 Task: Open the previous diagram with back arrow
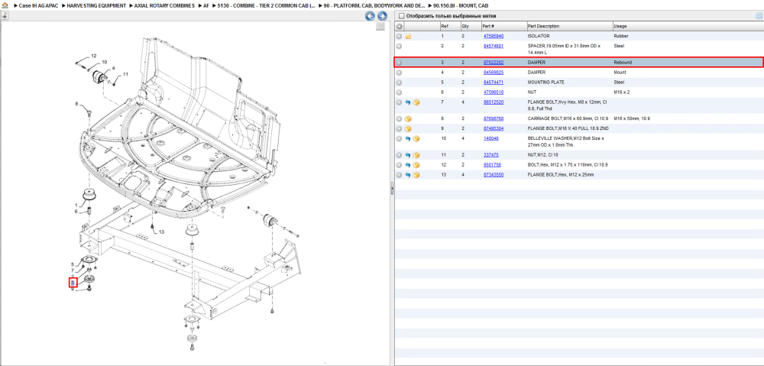pyautogui.click(x=371, y=16)
